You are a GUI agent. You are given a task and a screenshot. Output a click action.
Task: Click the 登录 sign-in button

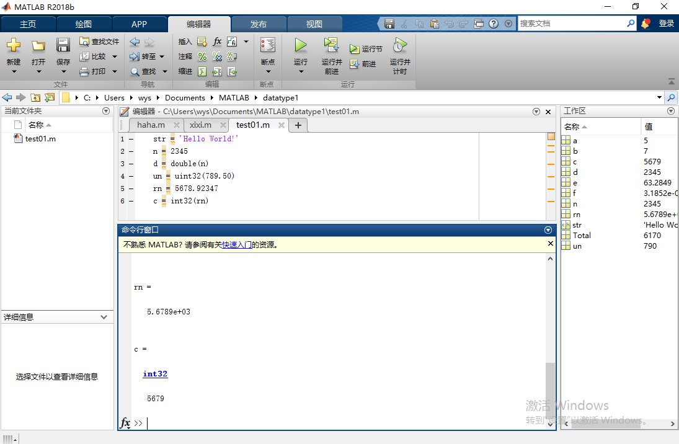pos(666,24)
